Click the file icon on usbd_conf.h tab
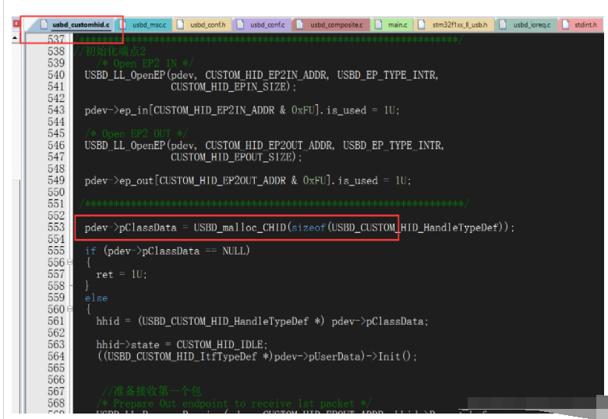 180,24
